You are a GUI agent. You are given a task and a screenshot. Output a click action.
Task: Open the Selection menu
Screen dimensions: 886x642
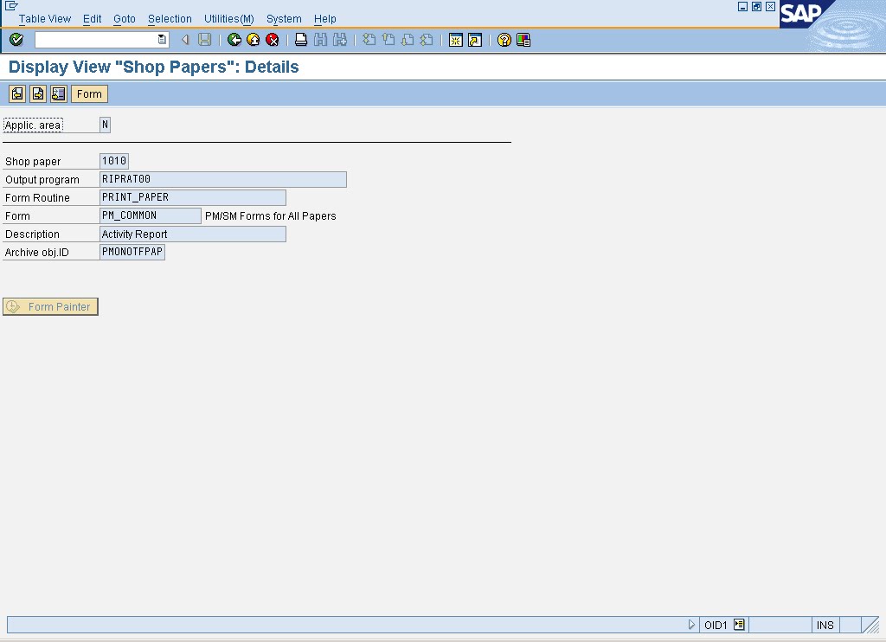[170, 18]
